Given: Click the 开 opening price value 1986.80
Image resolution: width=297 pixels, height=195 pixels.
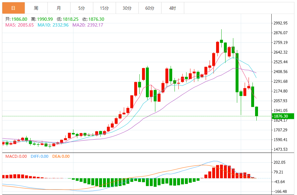Looking at the screenshot, I should point(19,19).
